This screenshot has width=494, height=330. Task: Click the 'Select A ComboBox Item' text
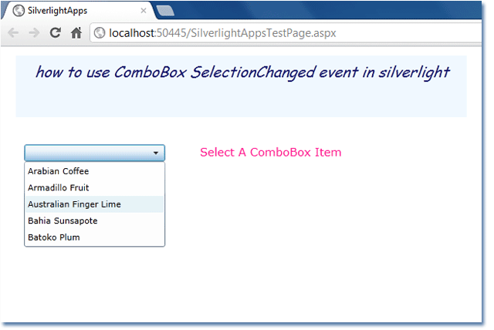[271, 152]
